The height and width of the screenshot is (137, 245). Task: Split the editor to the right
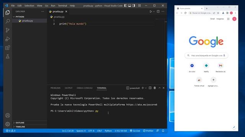(x=158, y=11)
